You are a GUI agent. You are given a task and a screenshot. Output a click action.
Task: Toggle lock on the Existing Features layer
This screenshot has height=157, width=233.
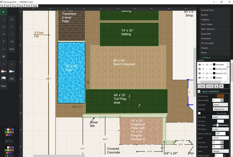203,69
